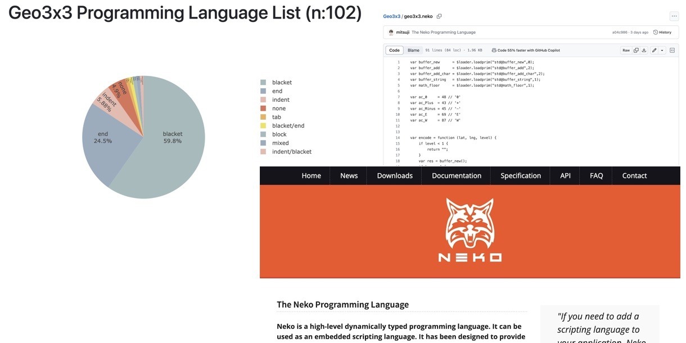This screenshot has width=686, height=343.
Task: Click the pencil edit file icon
Action: click(x=654, y=51)
